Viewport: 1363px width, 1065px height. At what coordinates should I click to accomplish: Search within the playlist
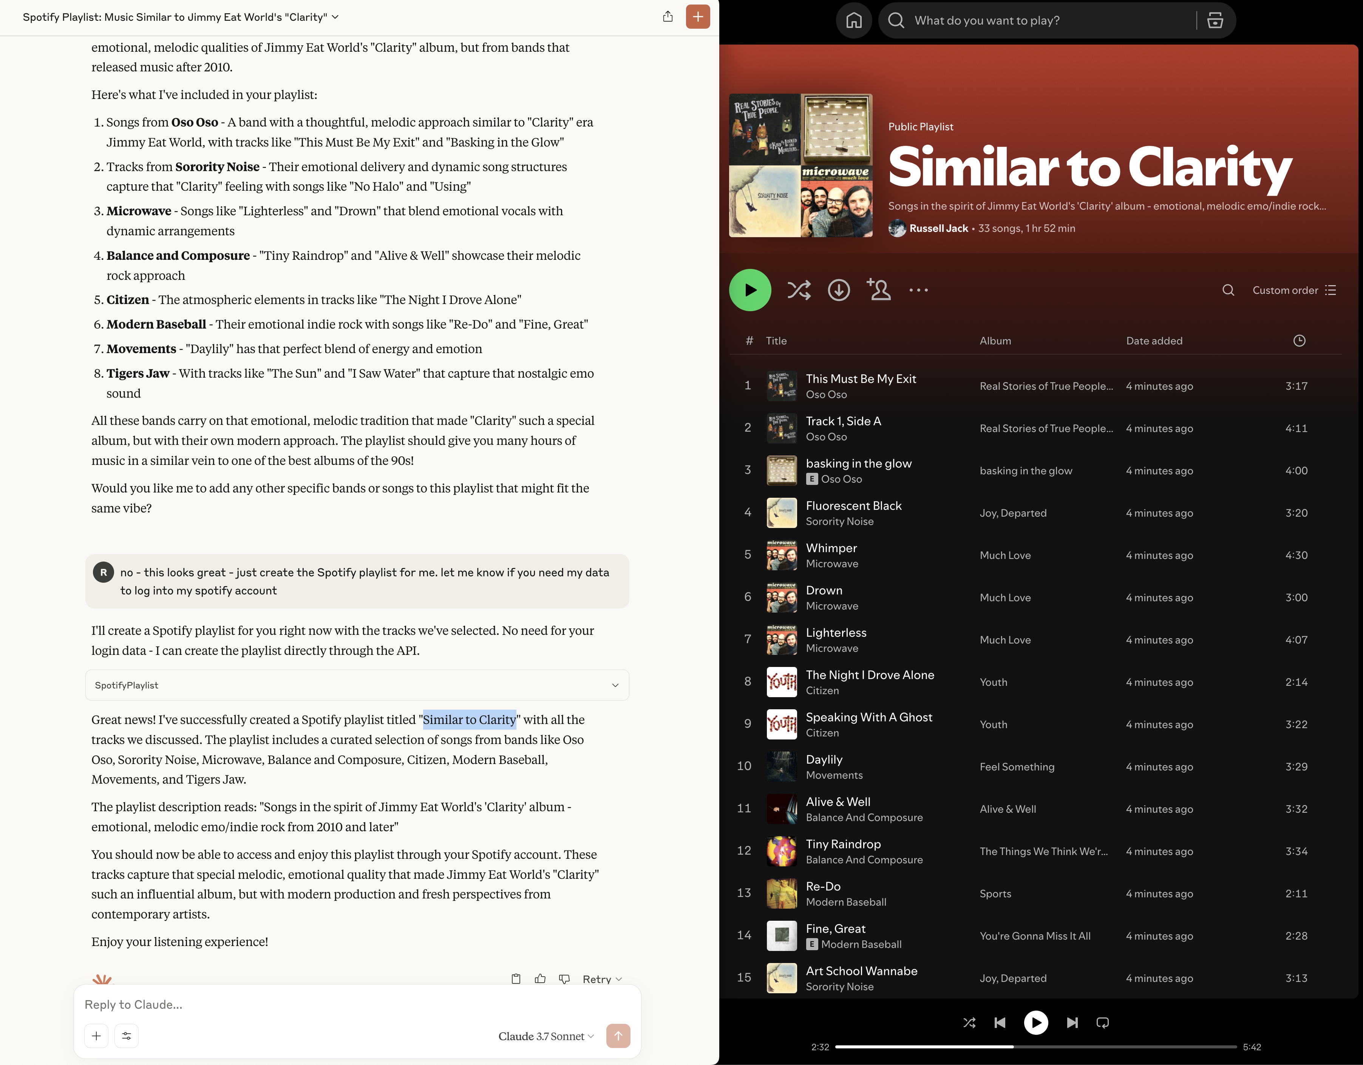(1228, 290)
